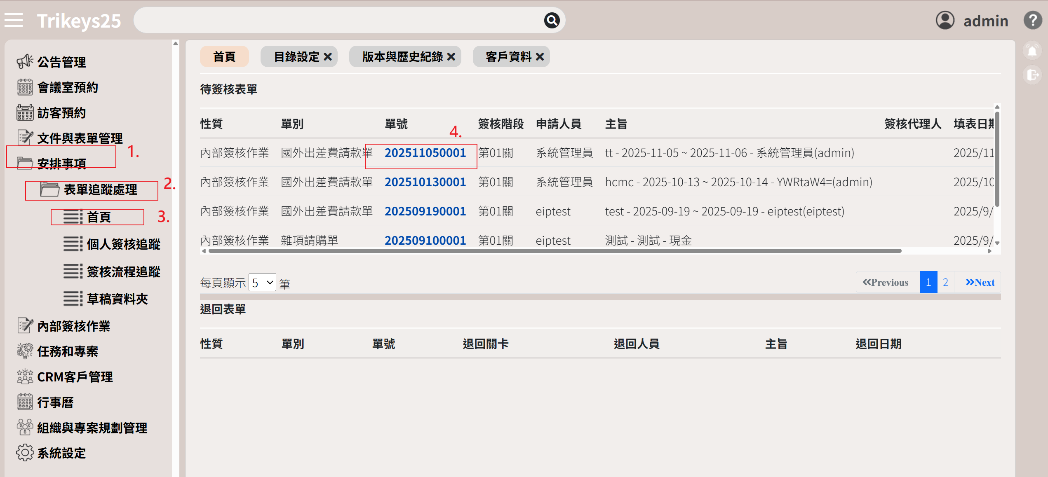
Task: Open the rows-per-page dropdown showing 5
Action: pyautogui.click(x=262, y=283)
